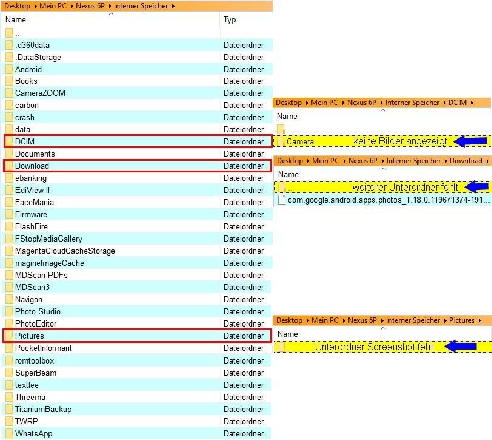
Task: Expand arrow after Nexus 6P in main breadcrumb
Action: (110, 6)
